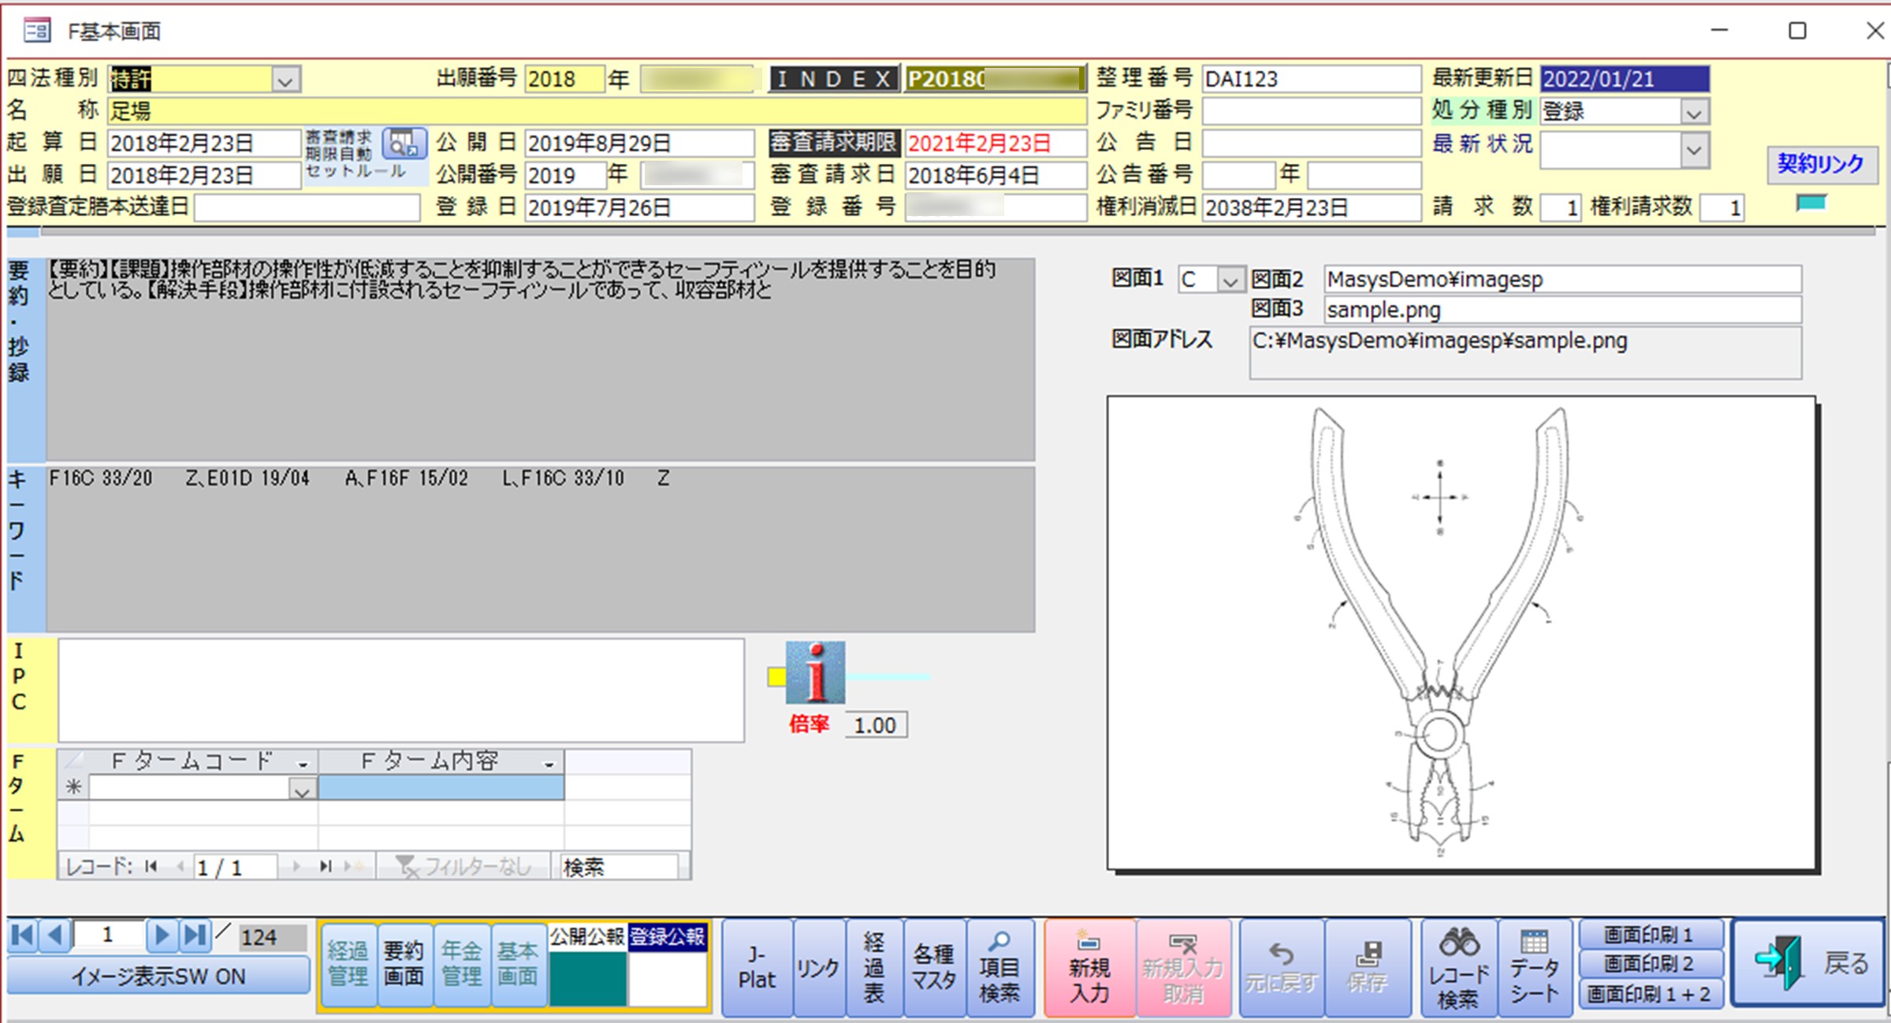Click 元に戻す undo button
This screenshot has width=1891, height=1023.
coord(1282,968)
